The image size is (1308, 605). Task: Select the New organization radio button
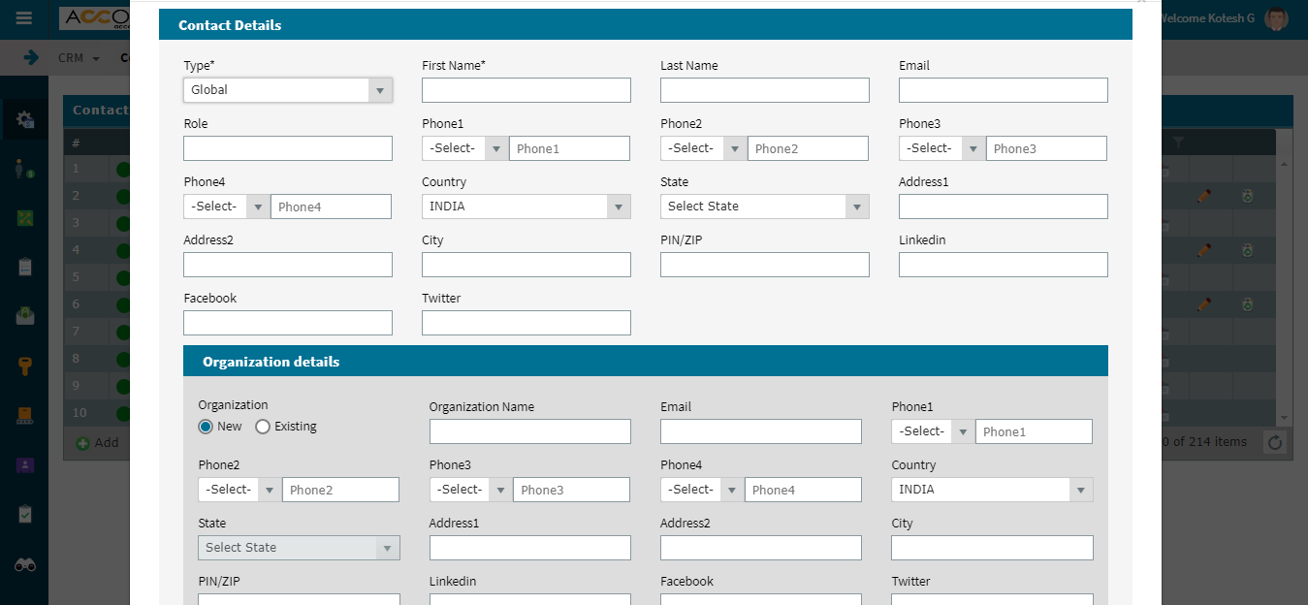coord(206,427)
